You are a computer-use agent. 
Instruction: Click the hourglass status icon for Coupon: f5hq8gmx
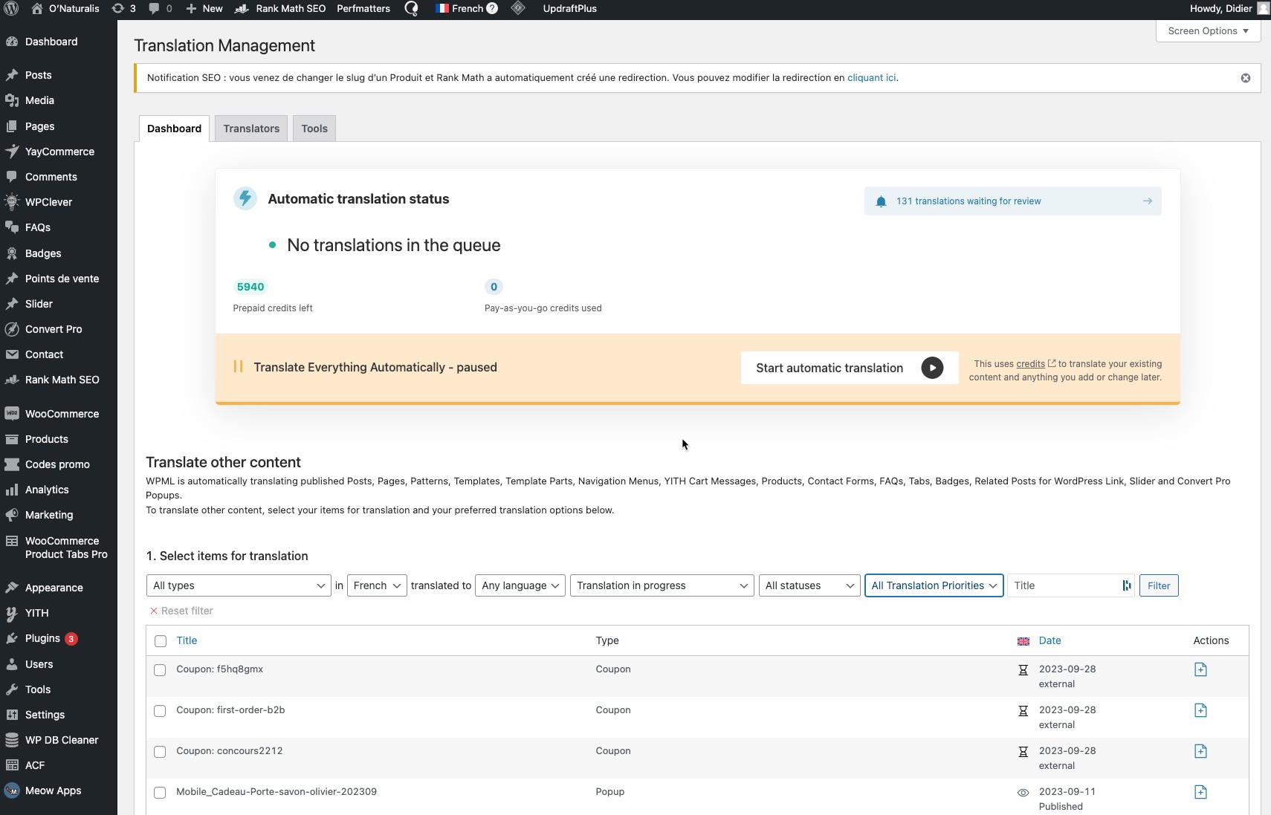[x=1023, y=670]
